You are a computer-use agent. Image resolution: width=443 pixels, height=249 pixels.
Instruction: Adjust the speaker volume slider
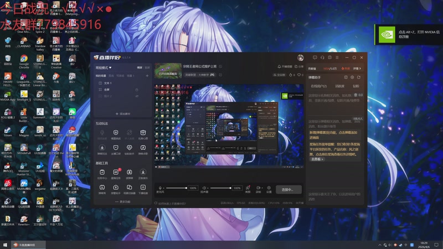tap(220, 188)
